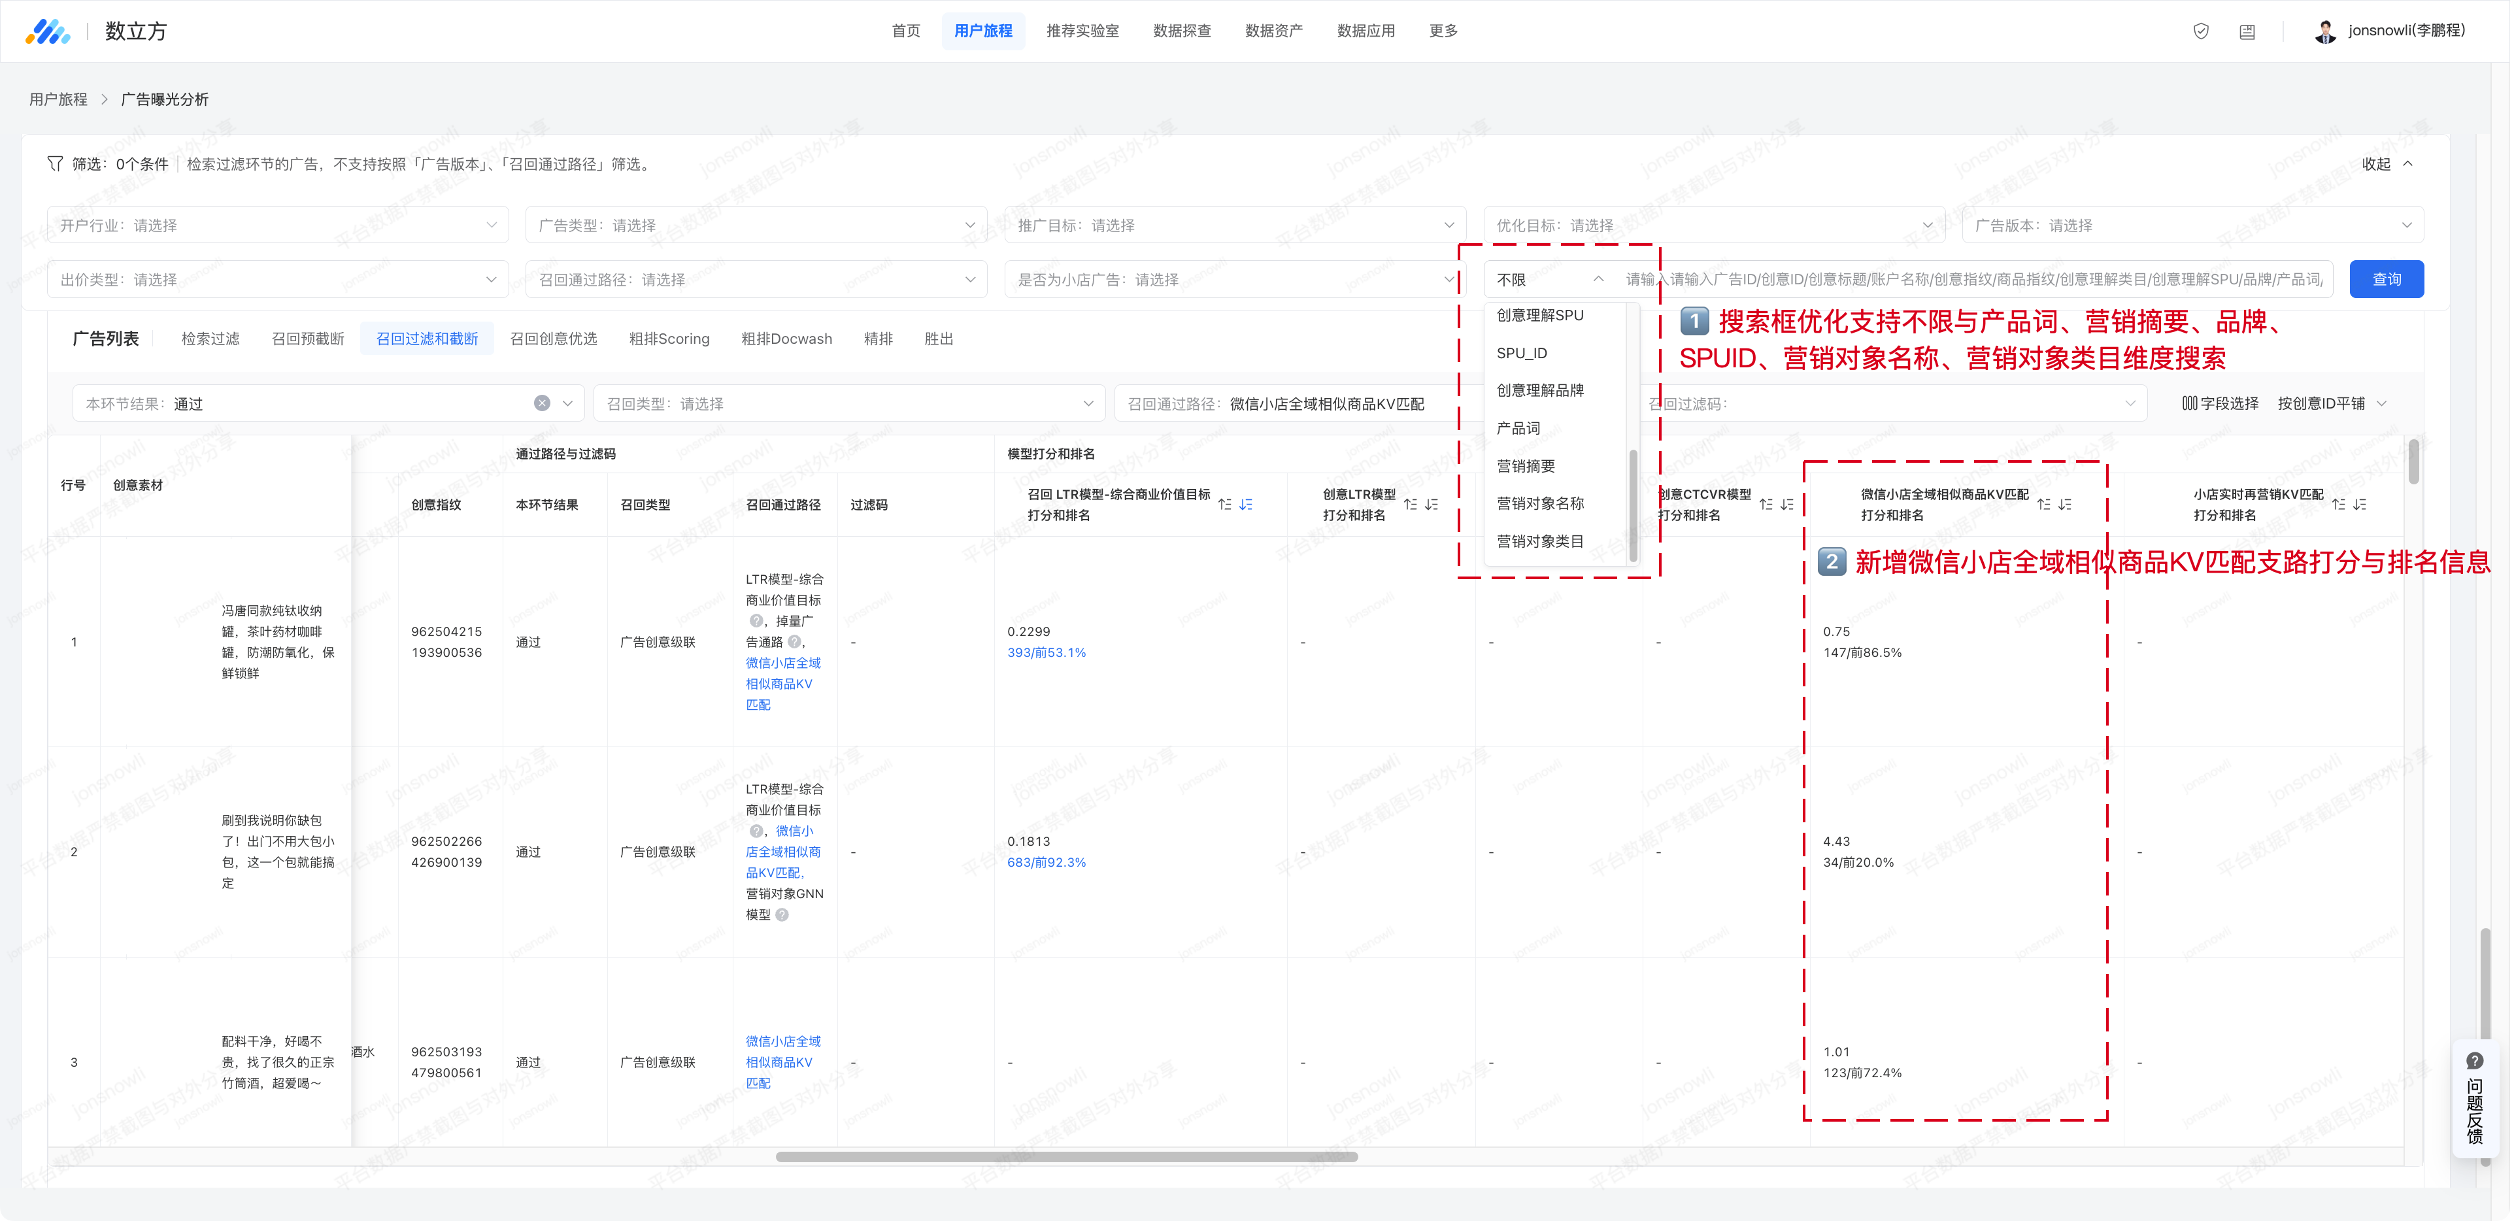
Task: Sort 创意LTR模型 column descending
Action: coord(1432,505)
